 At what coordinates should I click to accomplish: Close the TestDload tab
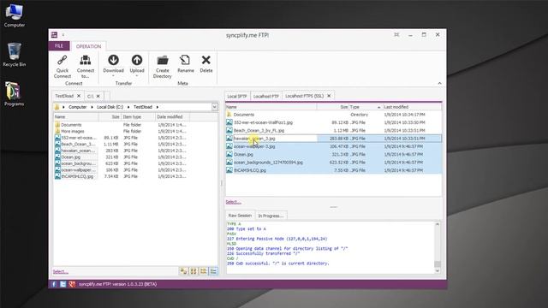point(79,96)
